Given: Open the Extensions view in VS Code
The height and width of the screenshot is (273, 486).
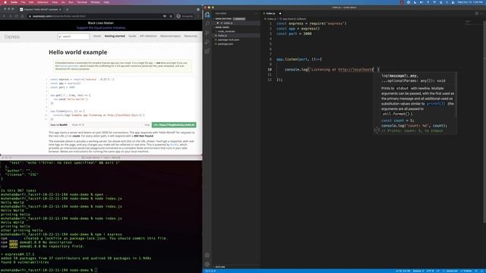Looking at the screenshot, I should coord(207,52).
